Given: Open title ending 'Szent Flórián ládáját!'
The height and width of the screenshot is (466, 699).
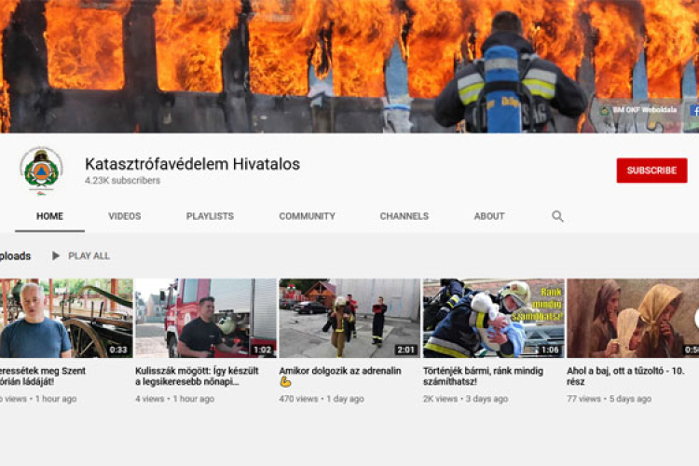Looking at the screenshot, I should click(43, 376).
